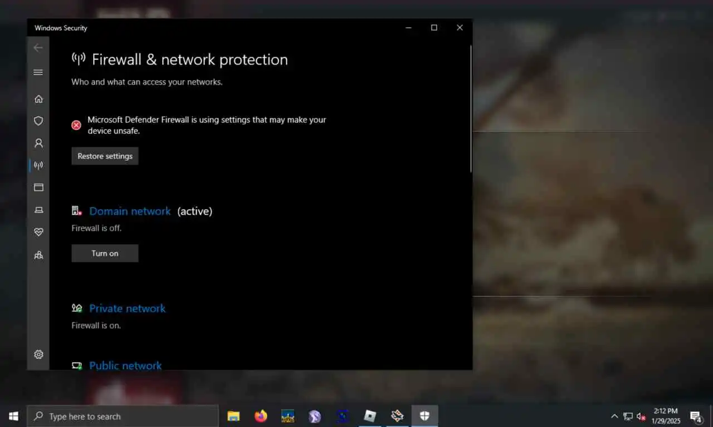Open File Explorer from the taskbar

[x=233, y=416]
